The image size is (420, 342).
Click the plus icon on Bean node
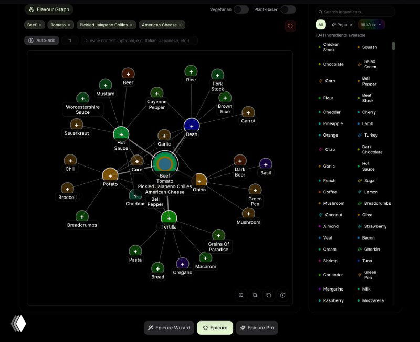pos(192,126)
